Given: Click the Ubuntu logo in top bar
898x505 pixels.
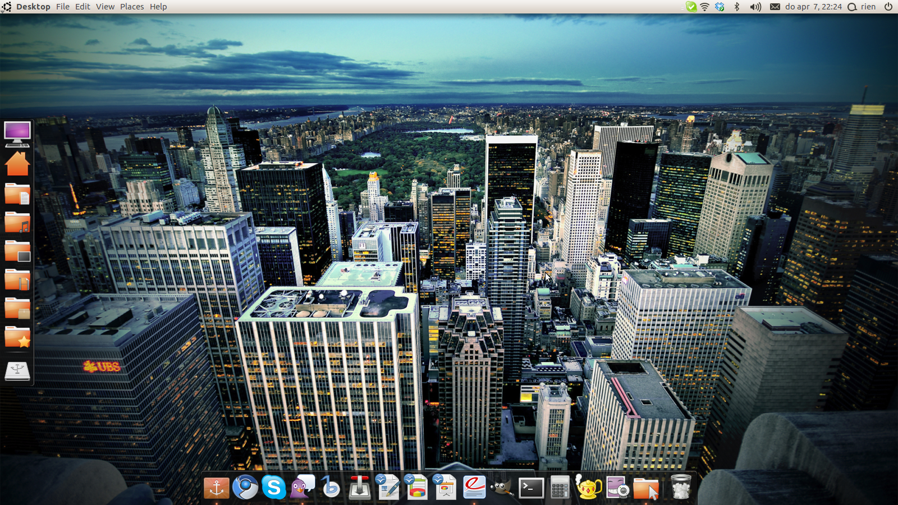Looking at the screenshot, I should tap(7, 7).
